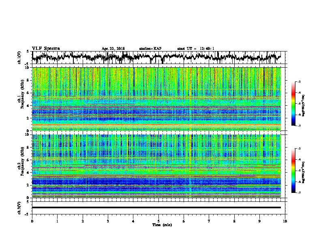Click the "-7" tick on ch.2 colorbar
The height and width of the screenshot is (248, 321).
299,193
